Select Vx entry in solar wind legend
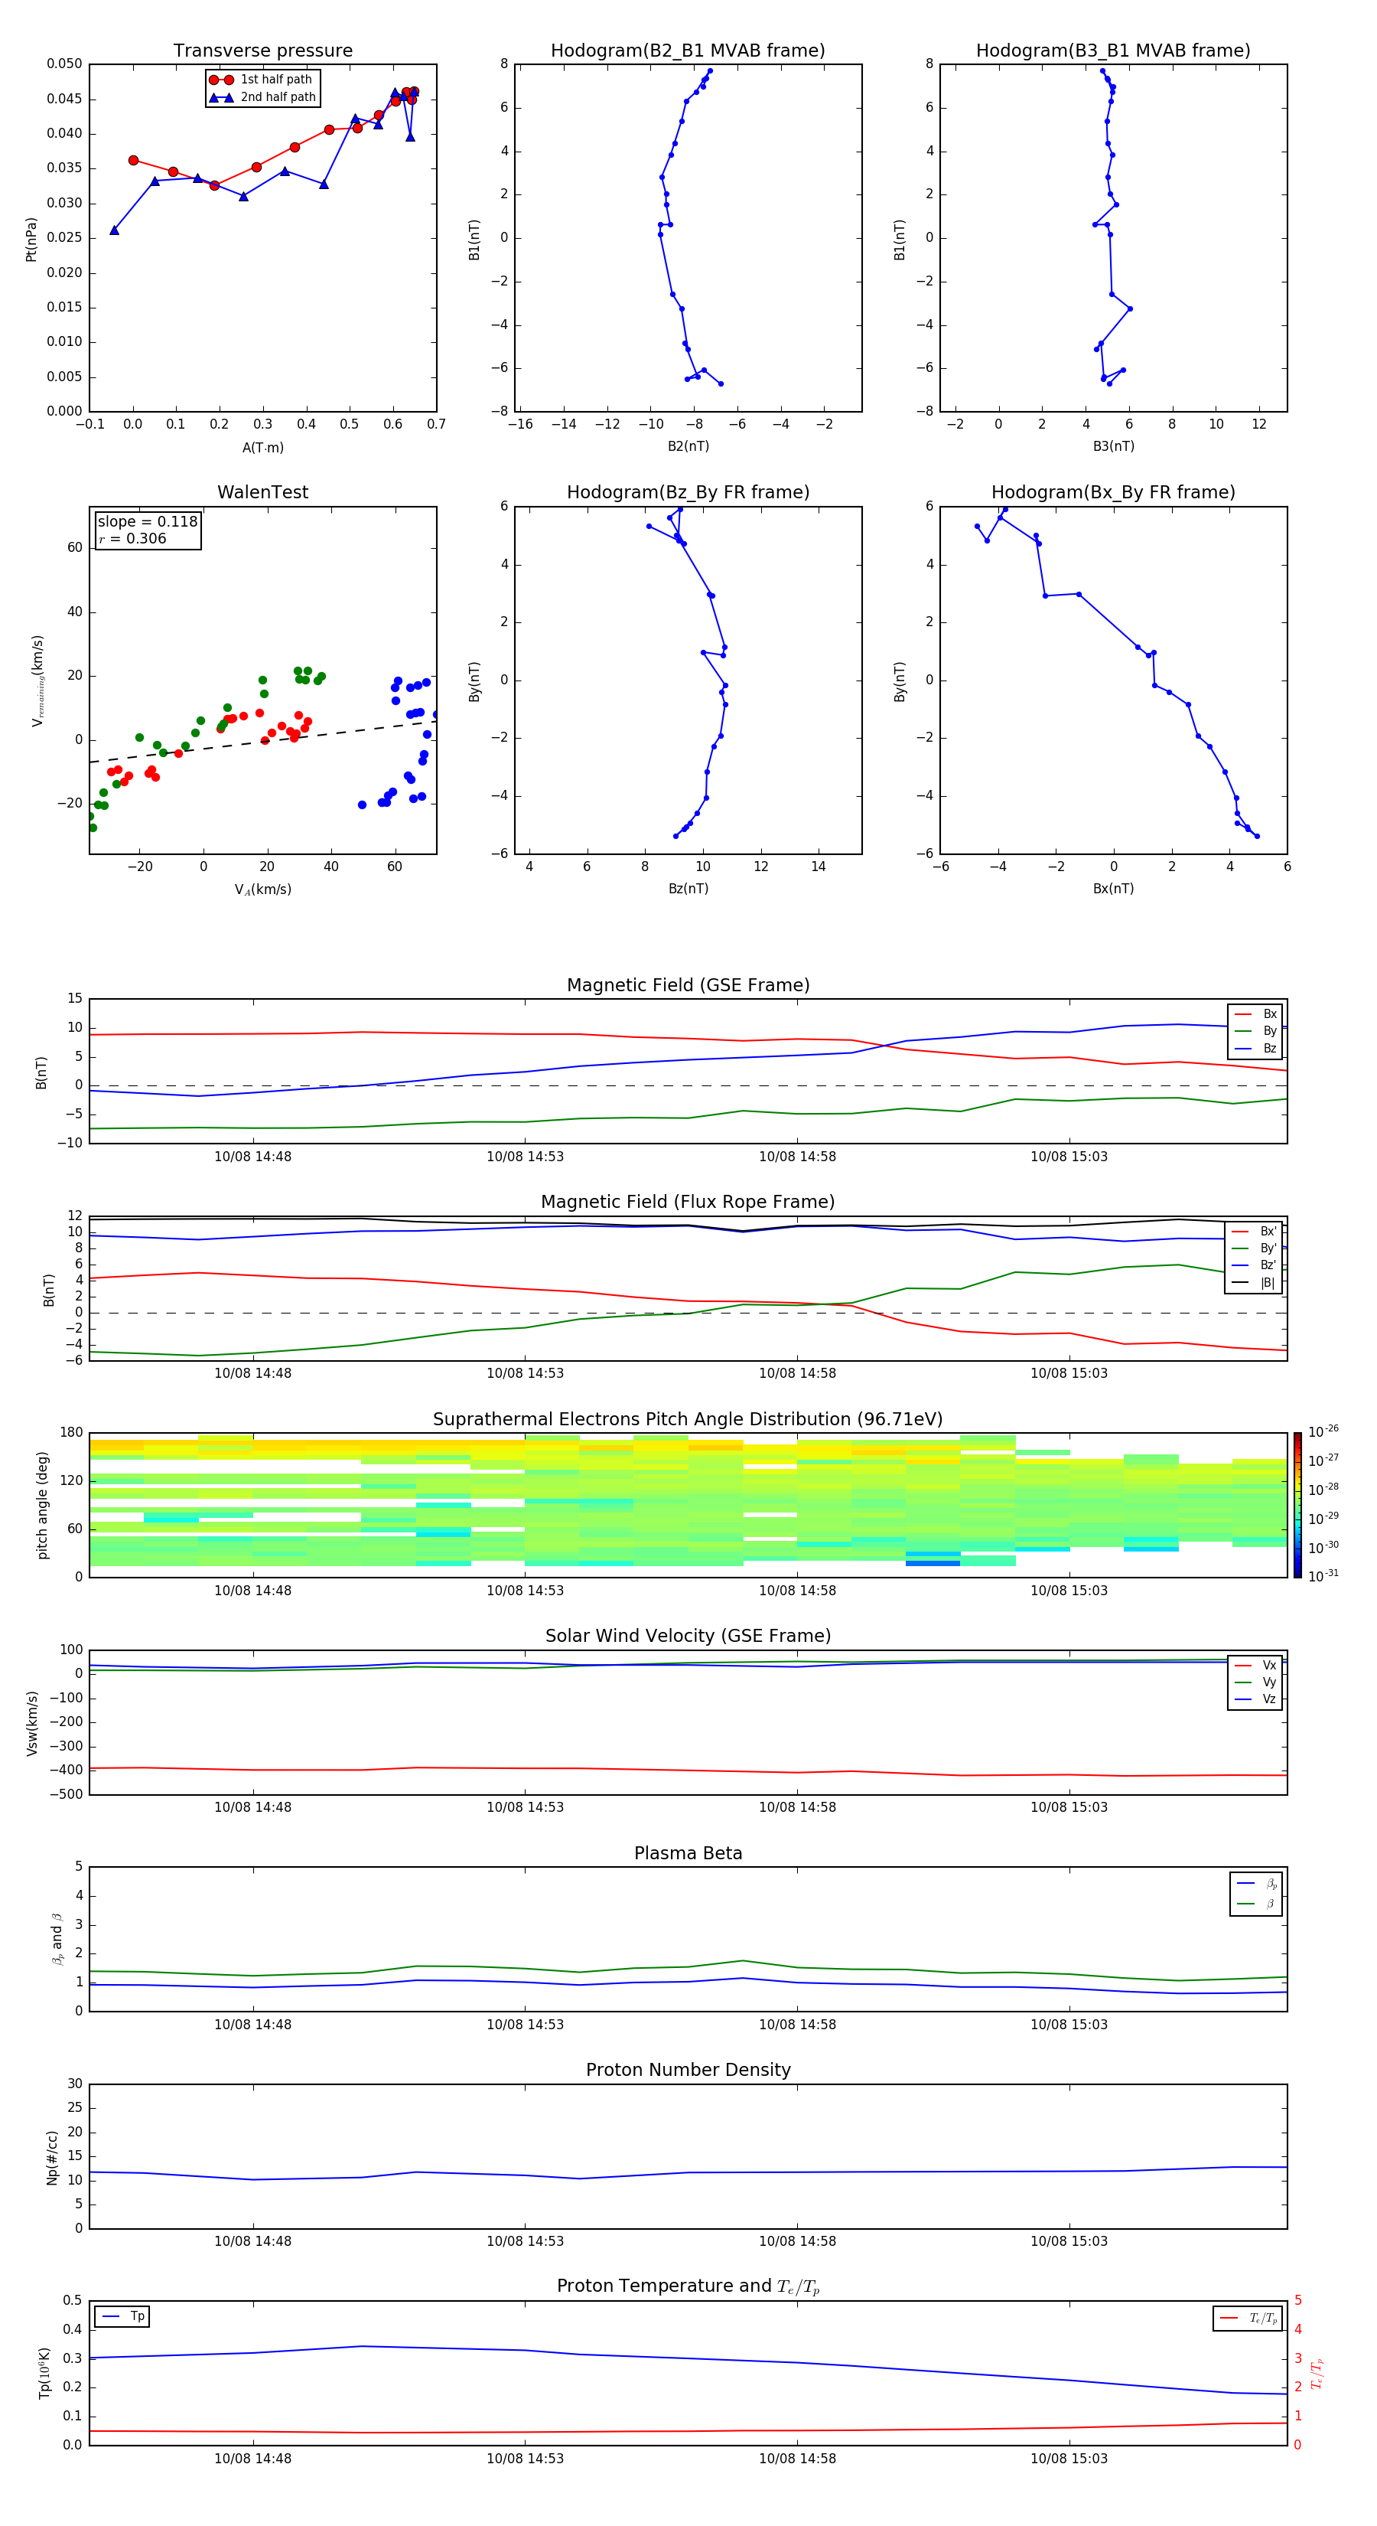The image size is (1377, 2526). (x=1255, y=1665)
